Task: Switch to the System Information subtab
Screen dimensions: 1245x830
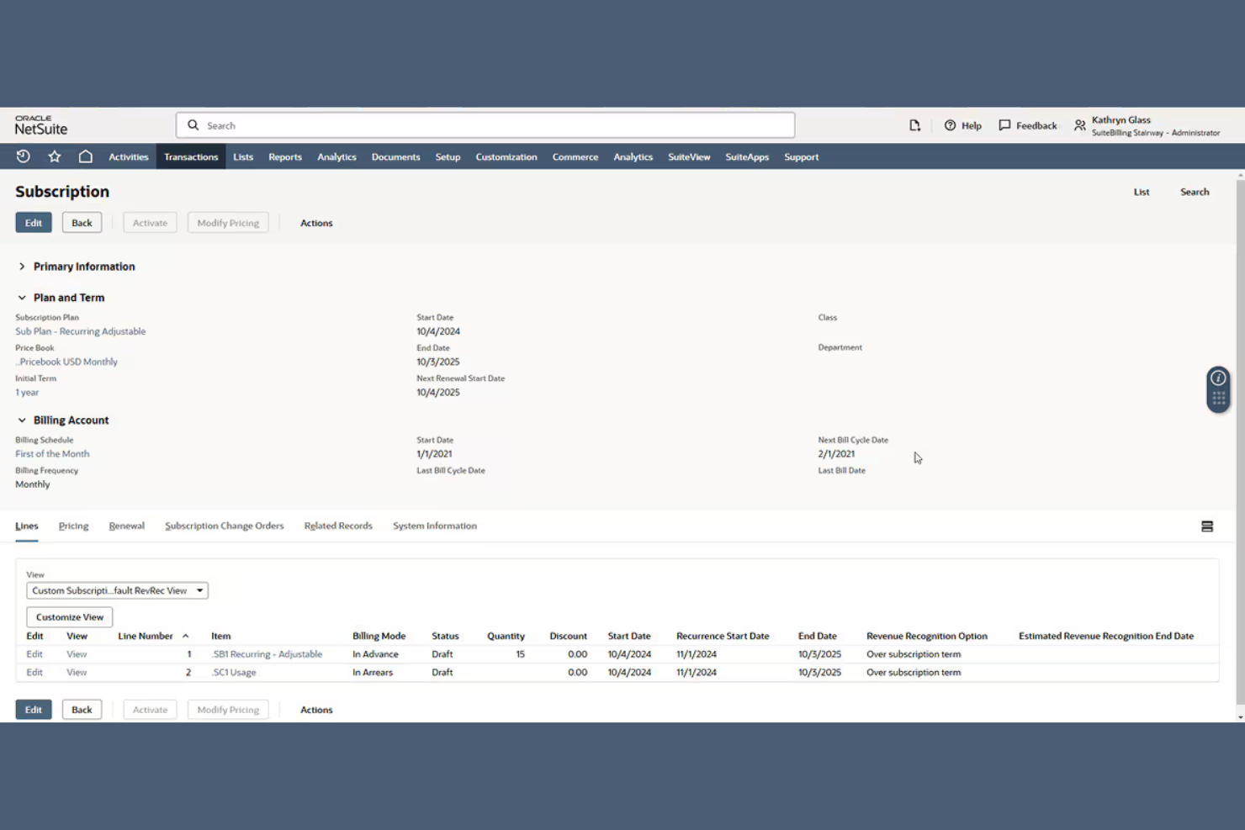Action: pyautogui.click(x=435, y=526)
